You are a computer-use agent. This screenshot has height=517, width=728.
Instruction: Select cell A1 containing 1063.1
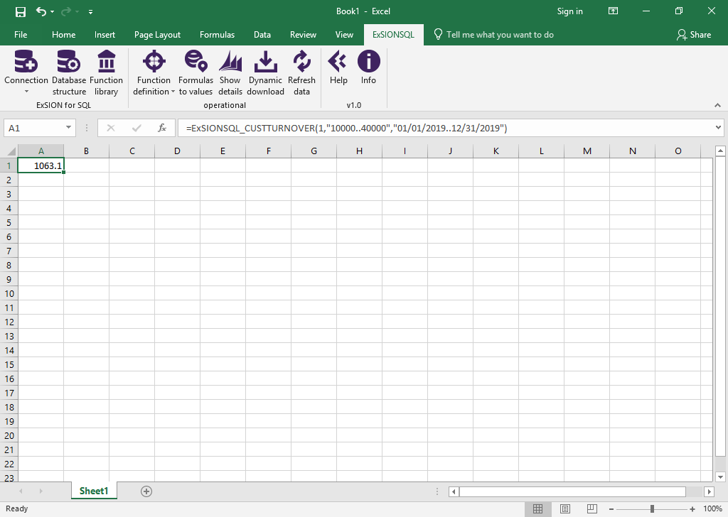pyautogui.click(x=41, y=165)
